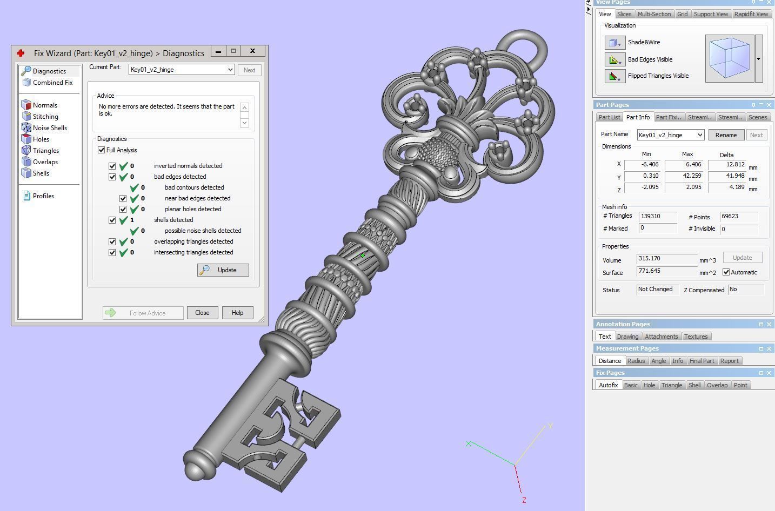Click the Bad Edges Visible icon
This screenshot has height=511, width=775.
point(614,59)
